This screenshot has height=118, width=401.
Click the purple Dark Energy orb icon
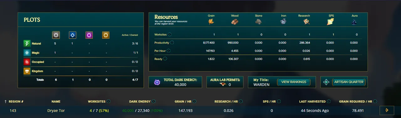[x=157, y=82]
